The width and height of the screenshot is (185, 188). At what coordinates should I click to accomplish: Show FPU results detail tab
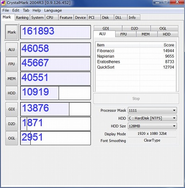126,34
